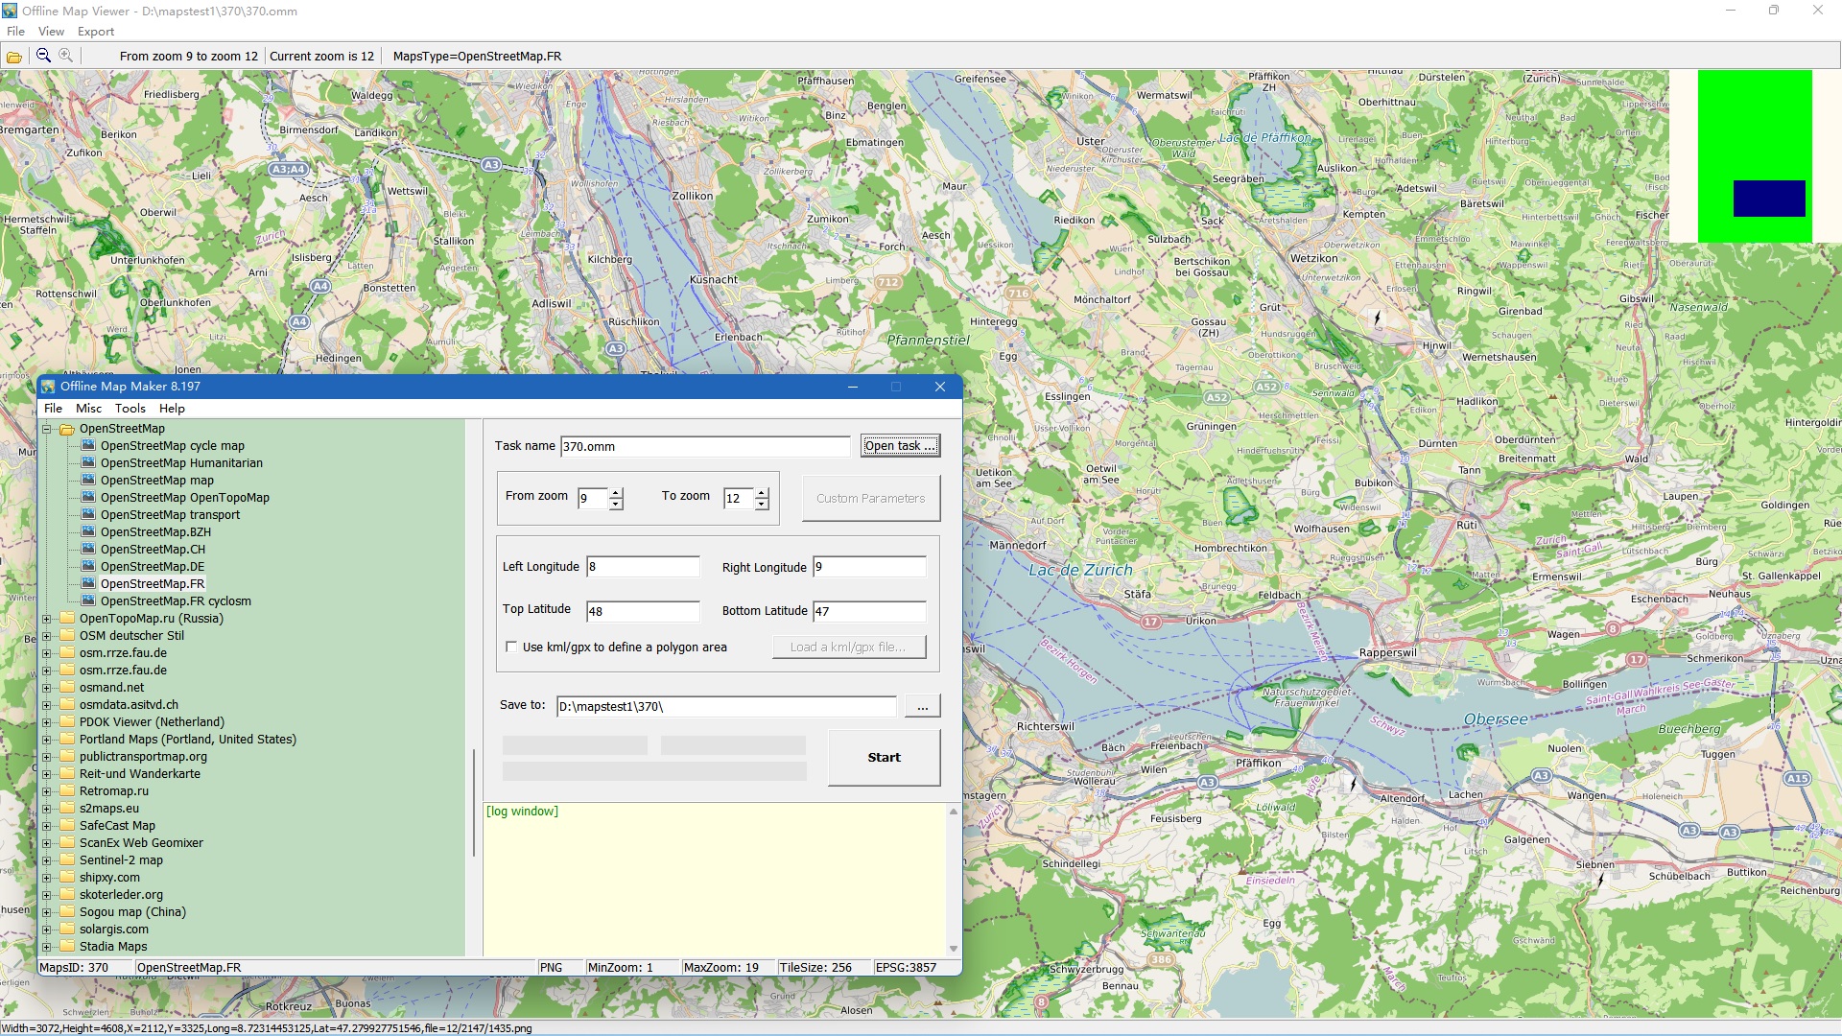Expand the publictransportmap.org node
1842x1036 pixels.
[x=46, y=757]
